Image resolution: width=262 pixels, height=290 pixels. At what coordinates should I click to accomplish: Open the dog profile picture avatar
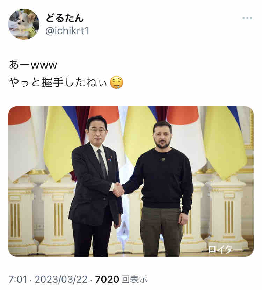pos(24,24)
